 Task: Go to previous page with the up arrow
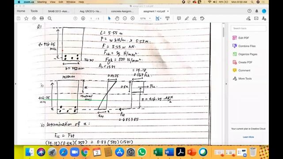75,19
